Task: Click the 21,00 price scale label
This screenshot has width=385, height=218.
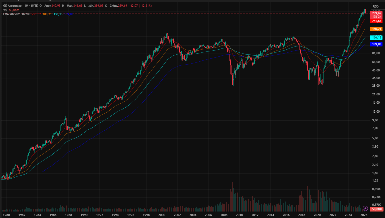Action: coord(376,94)
